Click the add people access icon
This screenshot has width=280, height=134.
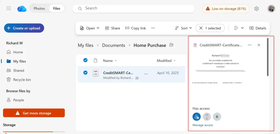point(197,117)
